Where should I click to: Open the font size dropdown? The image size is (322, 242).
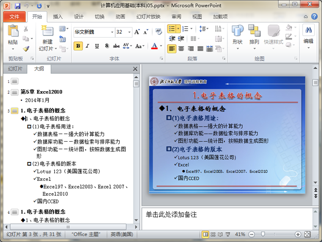coord(129,32)
